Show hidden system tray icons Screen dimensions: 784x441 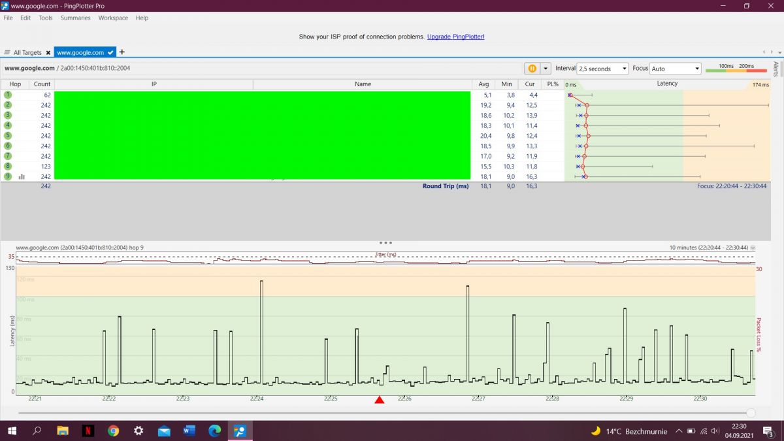(679, 431)
